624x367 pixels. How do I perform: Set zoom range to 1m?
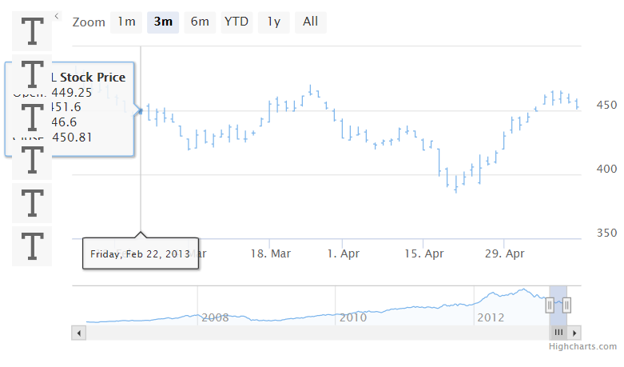click(x=126, y=22)
